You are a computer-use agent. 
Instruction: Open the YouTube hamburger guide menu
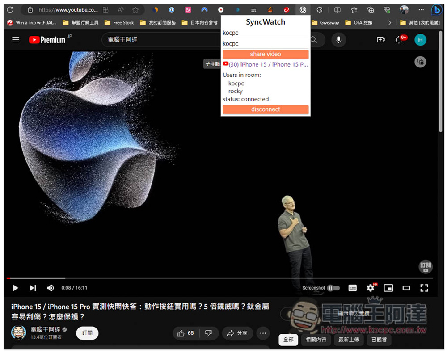16,40
